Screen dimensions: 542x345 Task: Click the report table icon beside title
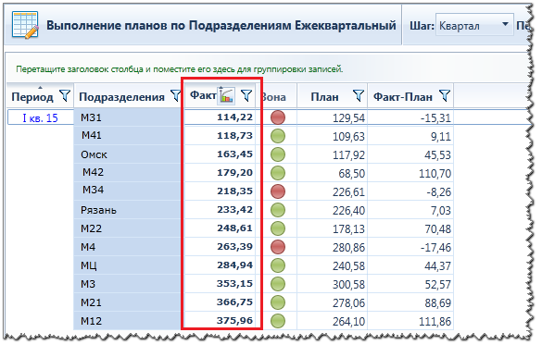(x=25, y=25)
